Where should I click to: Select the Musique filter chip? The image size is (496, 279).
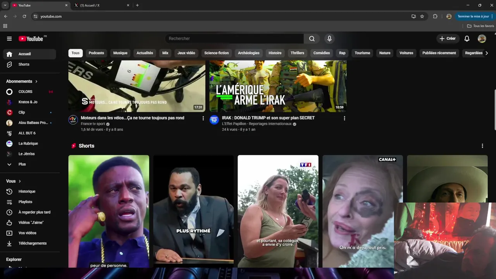coord(120,53)
